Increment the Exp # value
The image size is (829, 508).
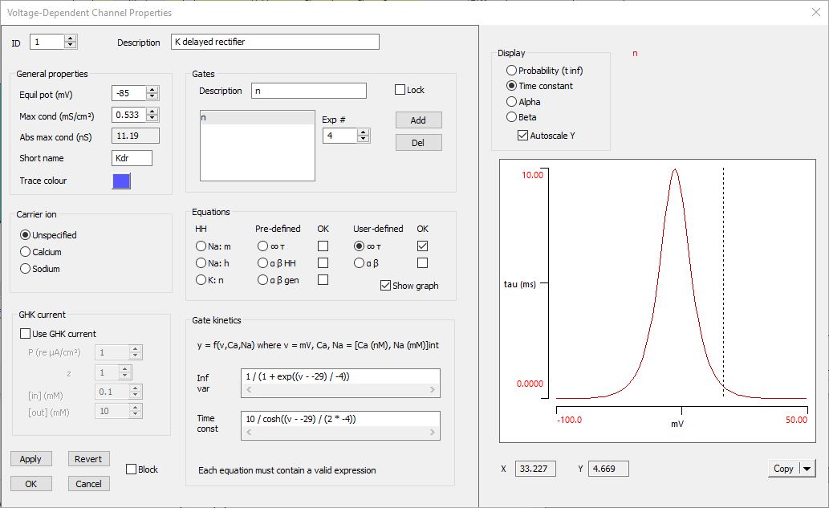pos(364,131)
